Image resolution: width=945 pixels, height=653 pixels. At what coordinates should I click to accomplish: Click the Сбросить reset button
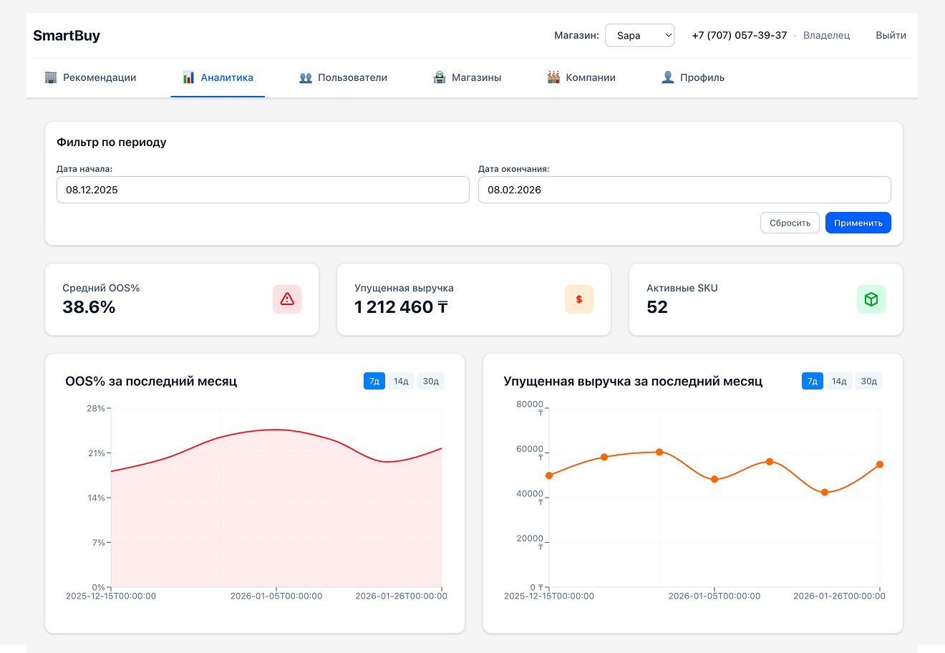(x=790, y=223)
